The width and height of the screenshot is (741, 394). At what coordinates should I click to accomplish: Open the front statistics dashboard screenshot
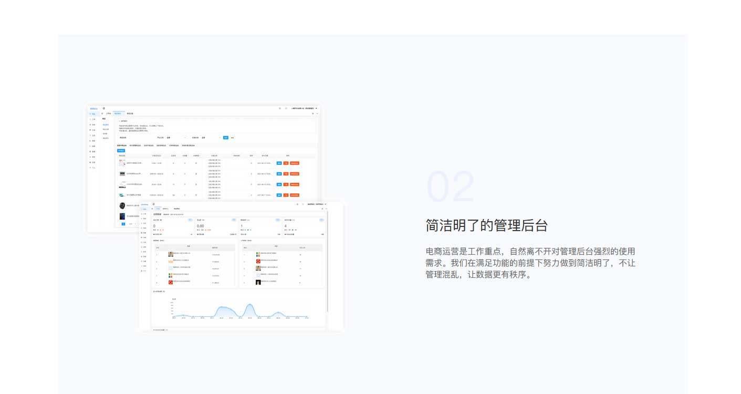(x=241, y=266)
